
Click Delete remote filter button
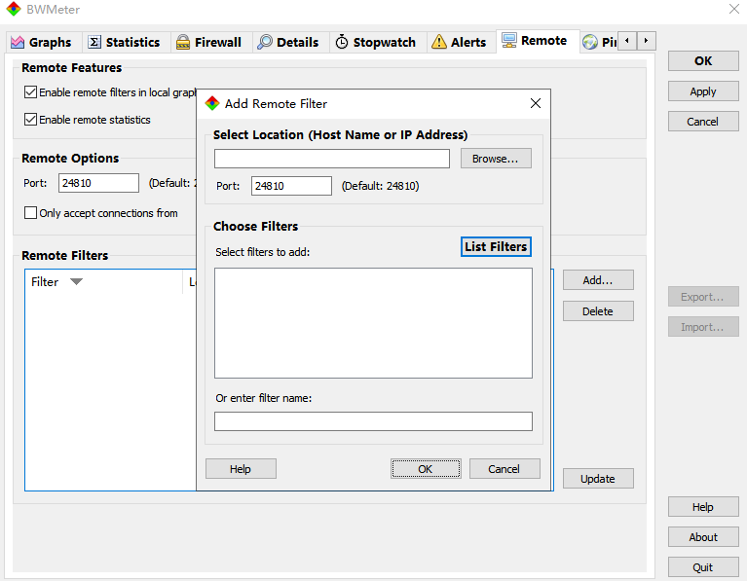598,311
